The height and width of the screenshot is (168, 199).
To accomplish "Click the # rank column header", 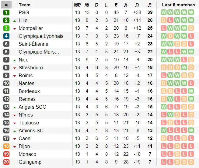I will (6, 5).
